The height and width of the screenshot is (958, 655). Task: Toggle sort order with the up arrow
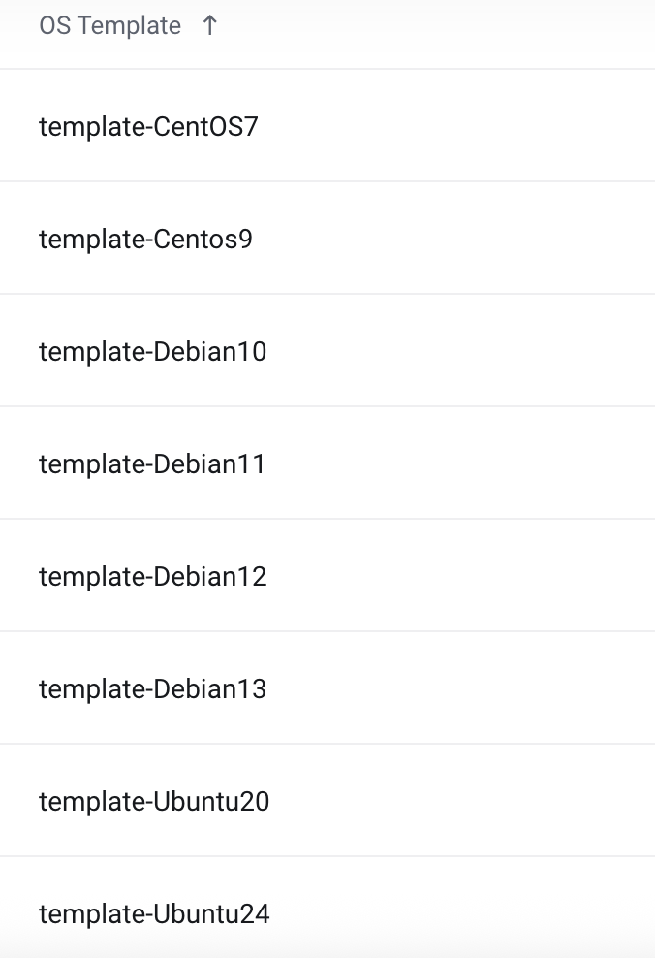(209, 25)
